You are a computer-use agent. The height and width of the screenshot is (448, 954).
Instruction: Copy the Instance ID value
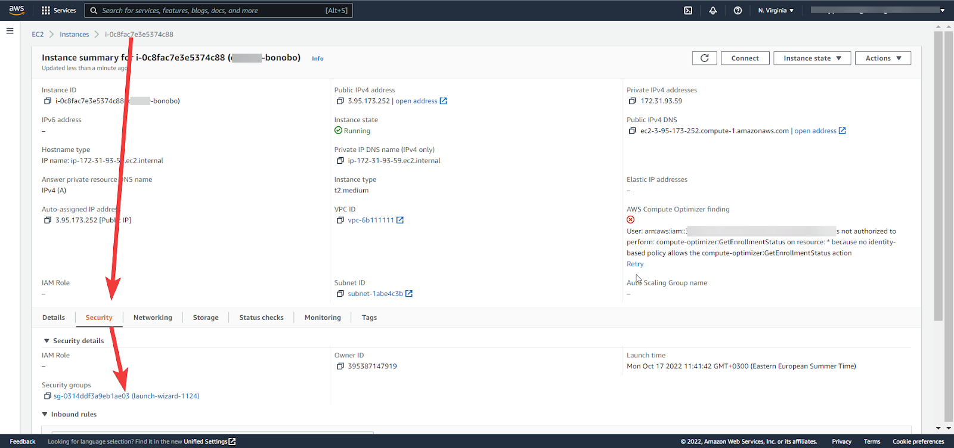[x=47, y=101]
